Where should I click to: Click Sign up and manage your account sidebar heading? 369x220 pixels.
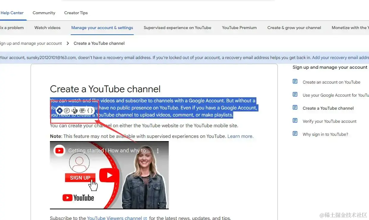(x=330, y=67)
